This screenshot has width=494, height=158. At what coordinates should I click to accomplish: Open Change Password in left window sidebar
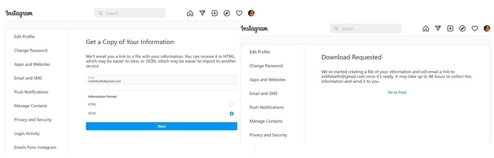(x=30, y=51)
